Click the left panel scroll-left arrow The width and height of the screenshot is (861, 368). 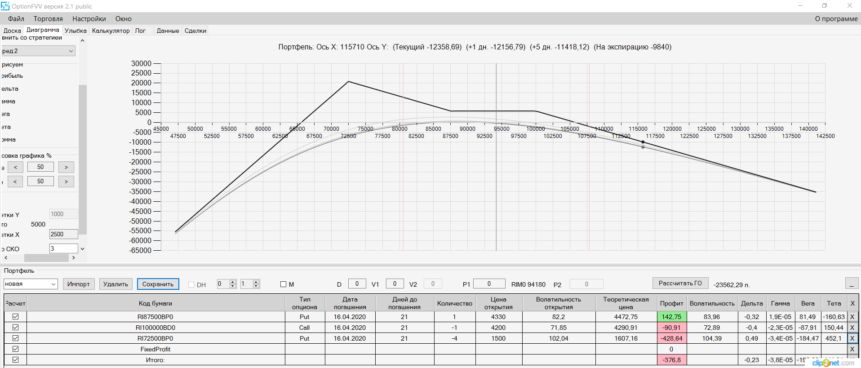[x=6, y=258]
